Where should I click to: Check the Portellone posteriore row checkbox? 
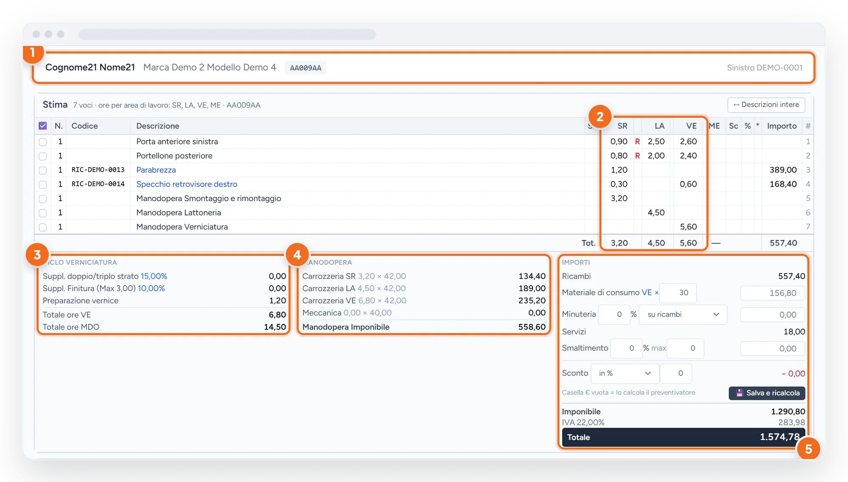coord(43,156)
